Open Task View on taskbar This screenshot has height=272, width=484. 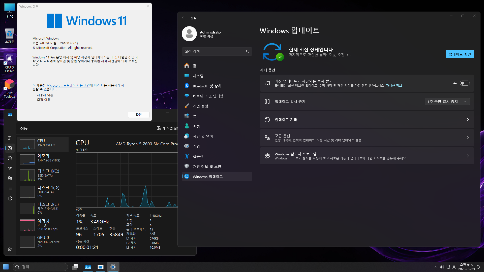pos(75,267)
